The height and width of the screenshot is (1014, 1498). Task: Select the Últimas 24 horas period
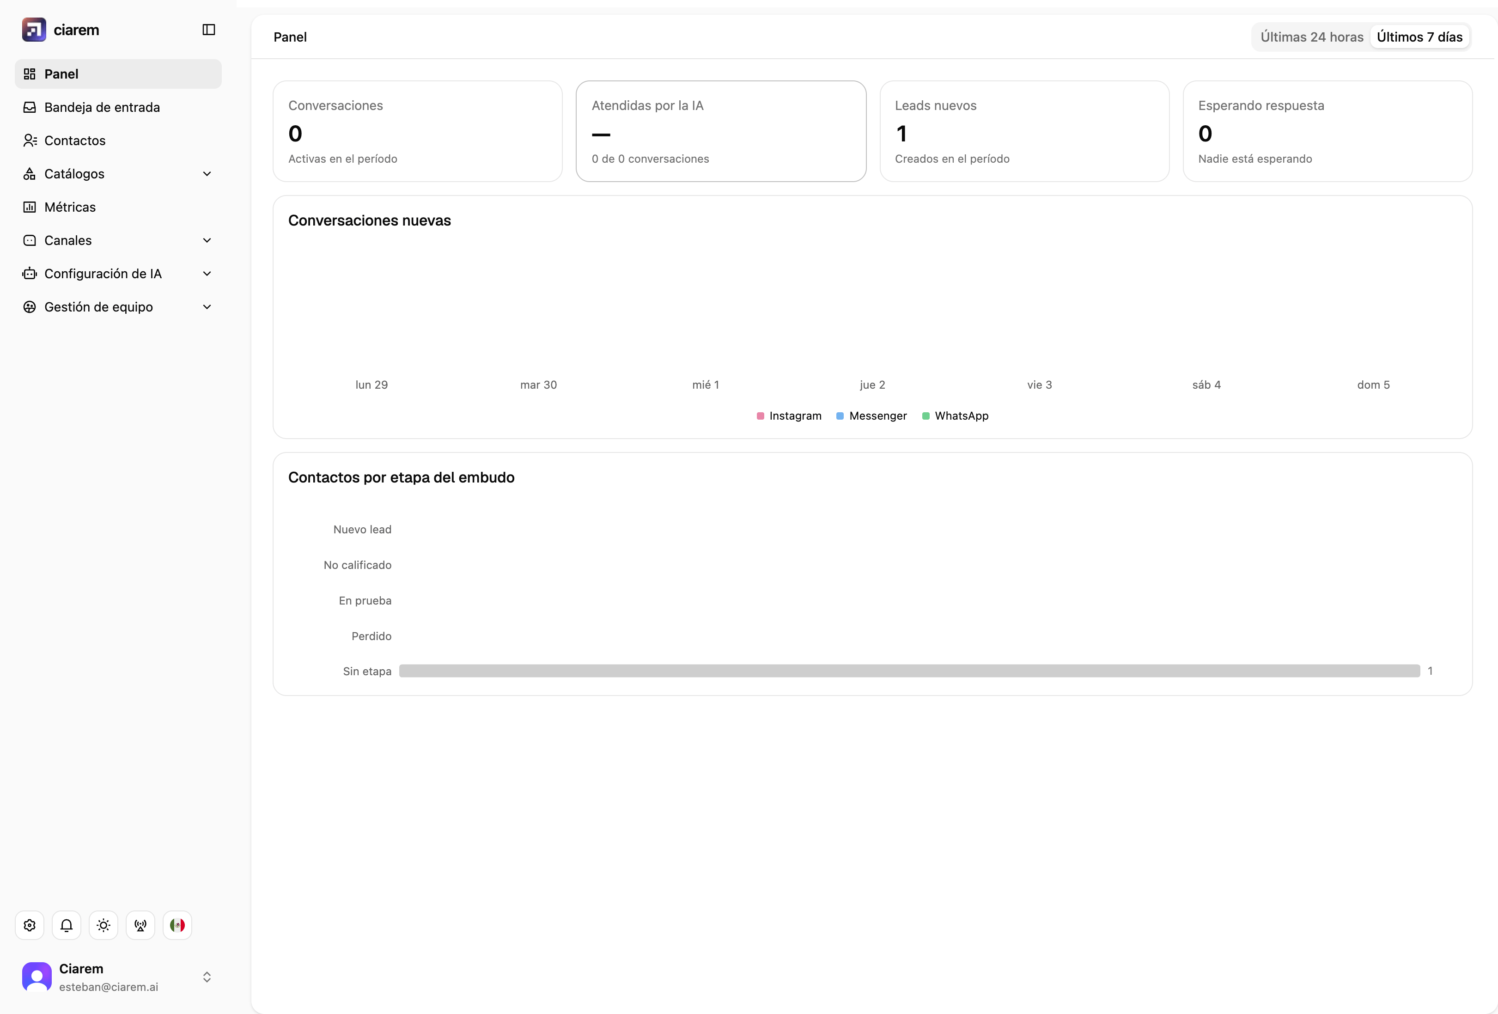click(1312, 37)
